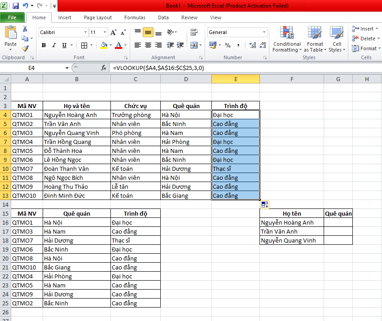The image size is (382, 321).
Task: Click Accounting Number Format icon
Action: [213, 45]
